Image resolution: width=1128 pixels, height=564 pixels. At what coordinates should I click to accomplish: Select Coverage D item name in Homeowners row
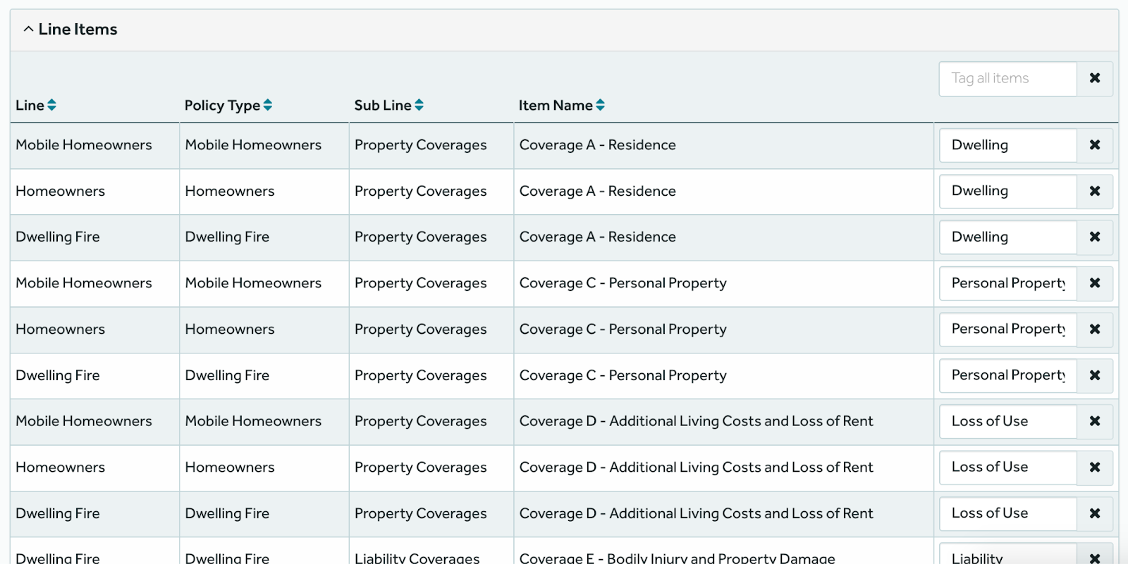tap(696, 468)
